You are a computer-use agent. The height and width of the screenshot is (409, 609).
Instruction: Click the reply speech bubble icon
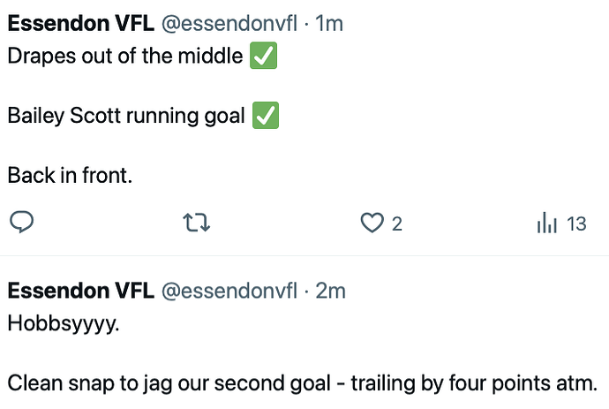(x=22, y=223)
